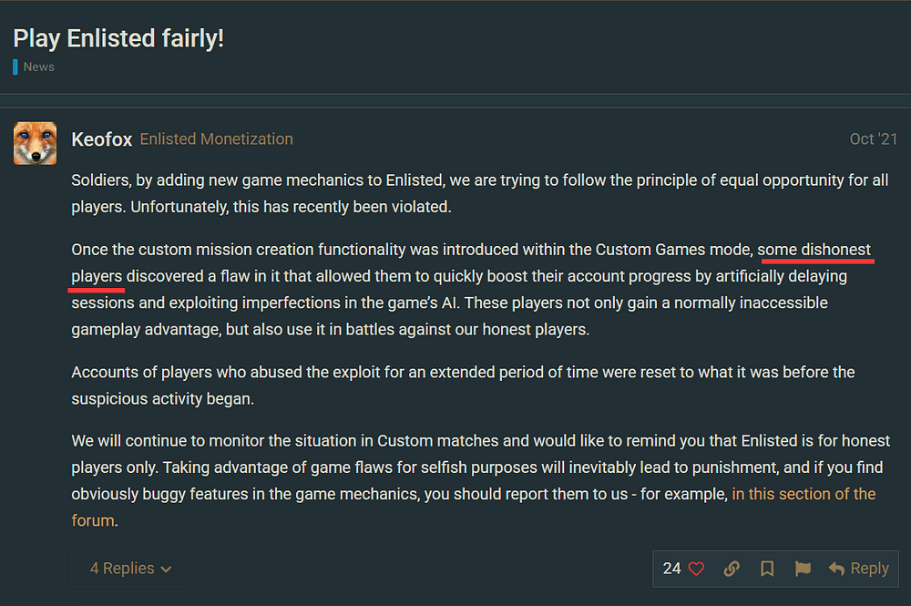Like the post with the heart icon

pyautogui.click(x=696, y=569)
